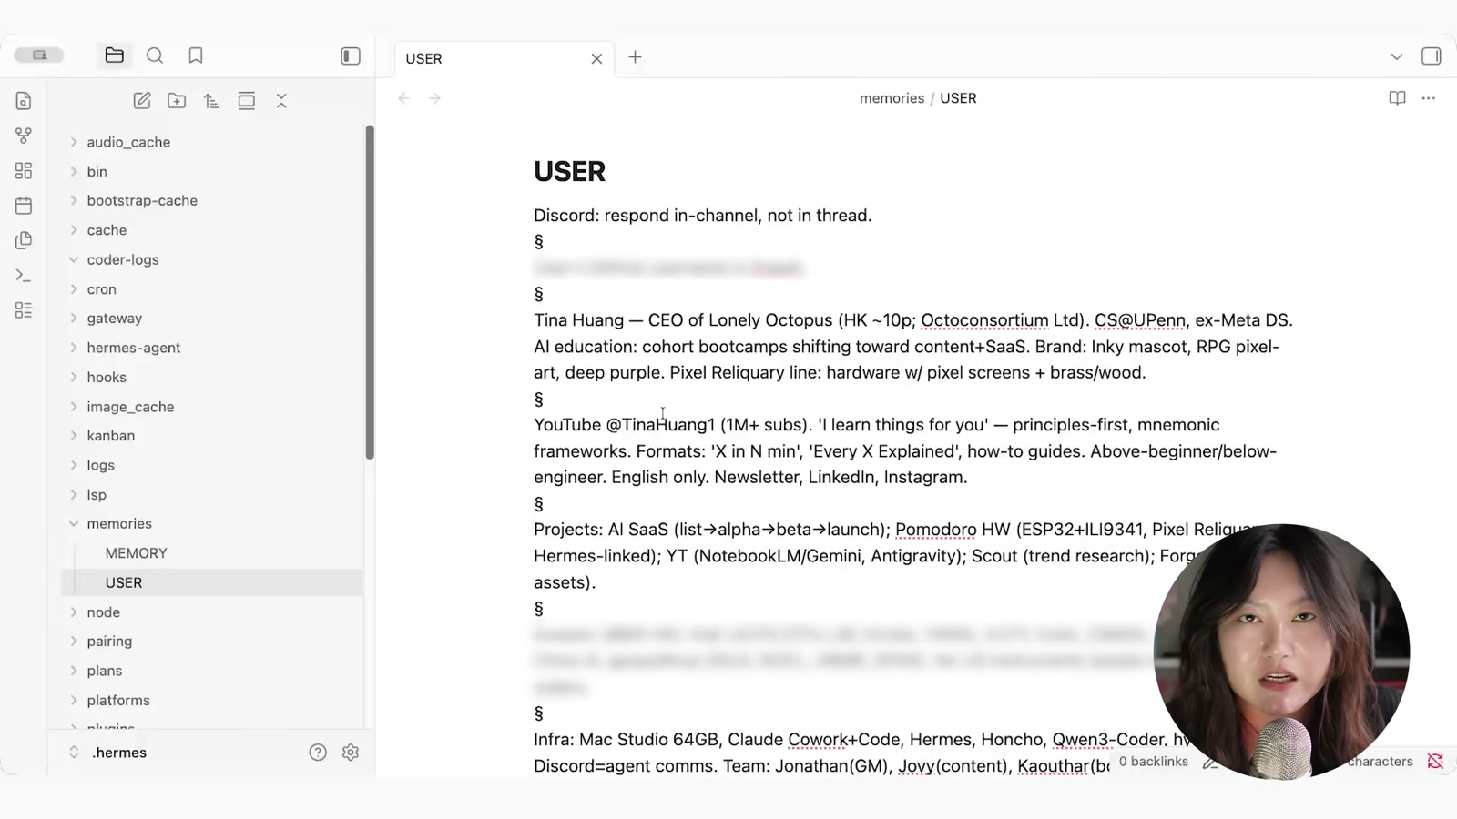Navigate back with the left arrow
This screenshot has height=819, width=1457.
click(x=403, y=98)
